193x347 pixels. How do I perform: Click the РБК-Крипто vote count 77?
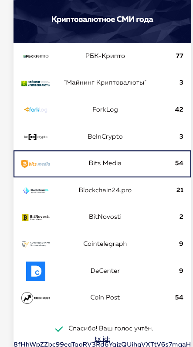click(x=179, y=56)
